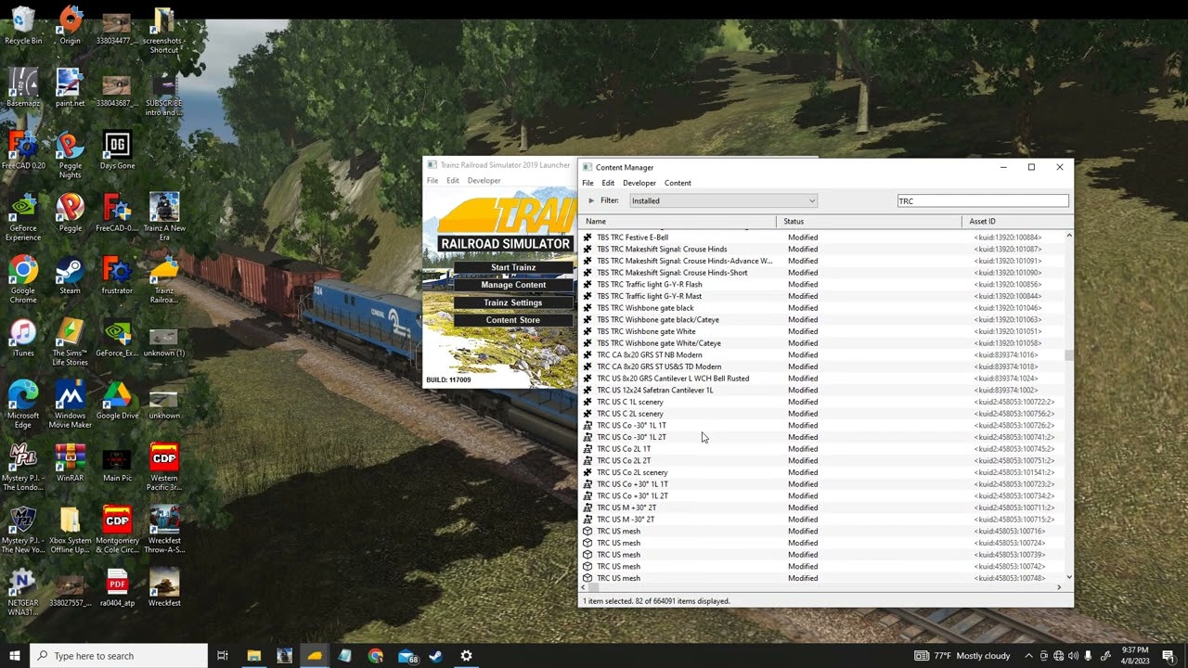This screenshot has height=668, width=1188.
Task: Select TRC US Co 2L 1T row
Action: pyautogui.click(x=821, y=449)
